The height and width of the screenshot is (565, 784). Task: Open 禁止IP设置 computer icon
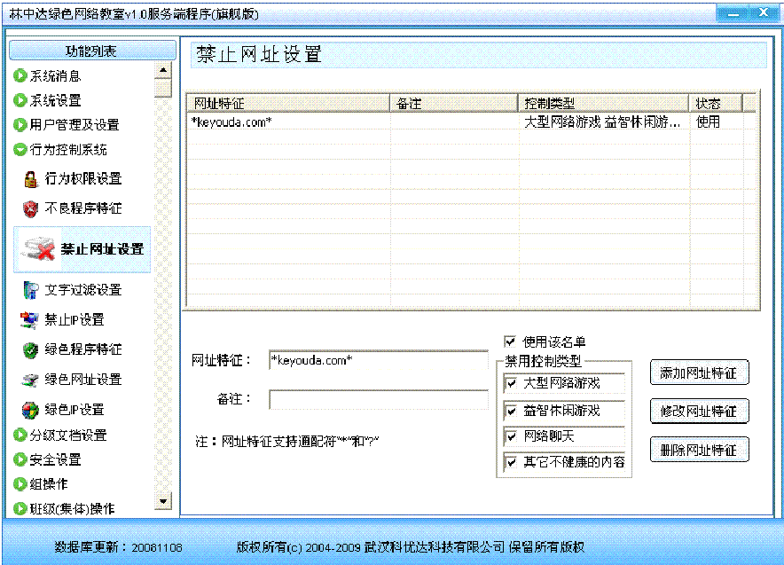point(31,319)
